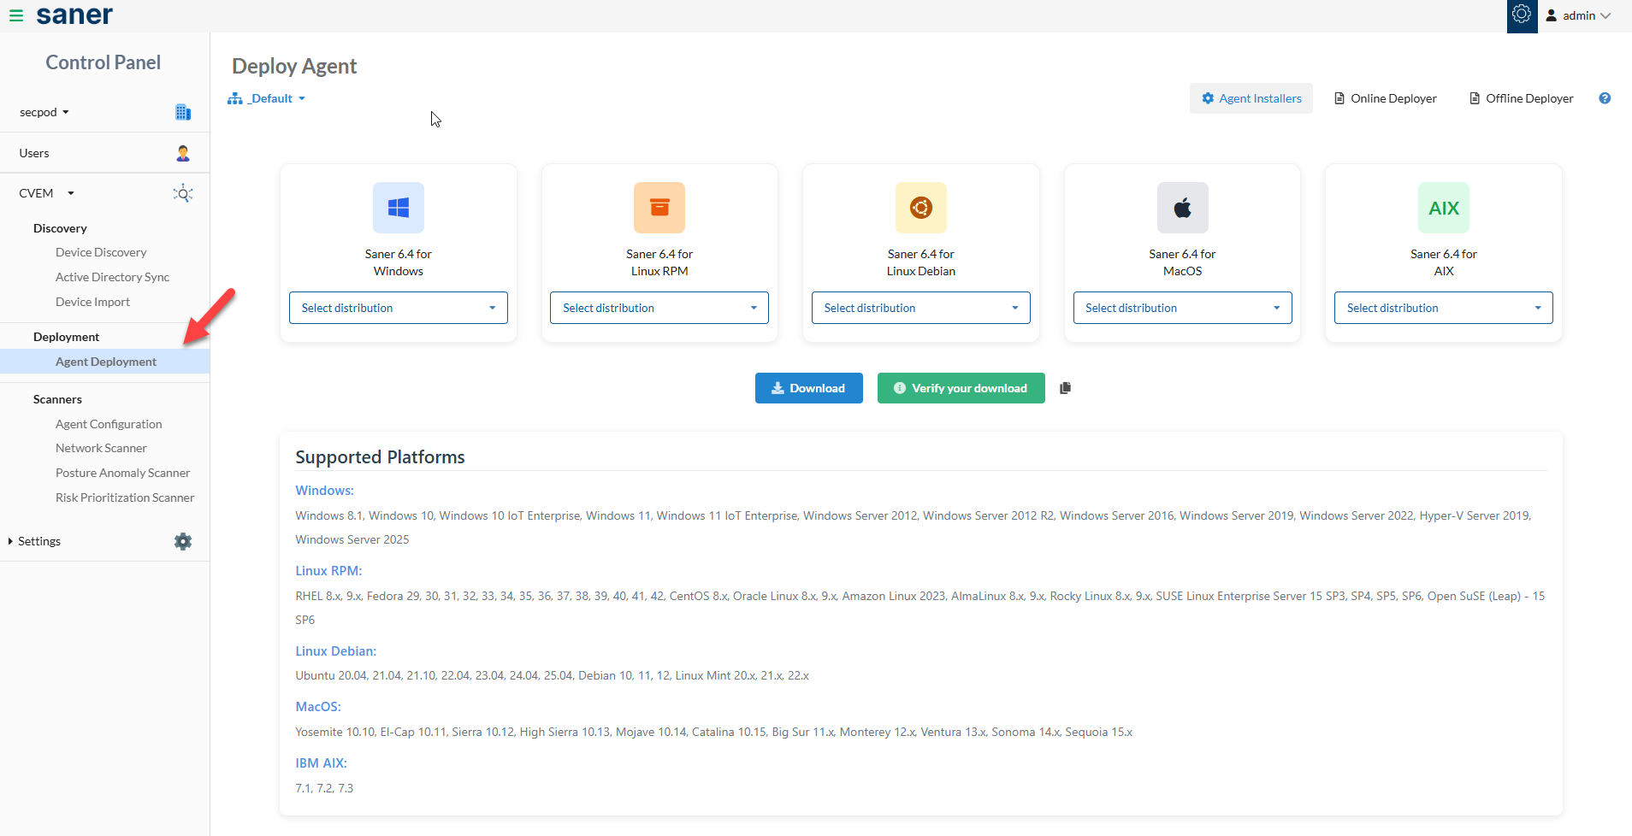Navigate to Device Discovery in the sidebar
This screenshot has height=836, width=1632.
pyautogui.click(x=100, y=251)
